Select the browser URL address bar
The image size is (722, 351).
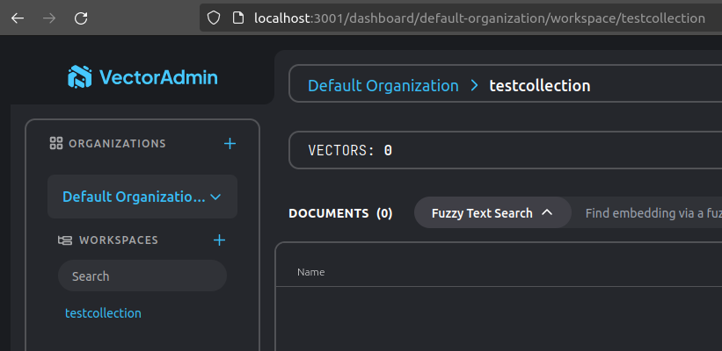click(x=479, y=18)
